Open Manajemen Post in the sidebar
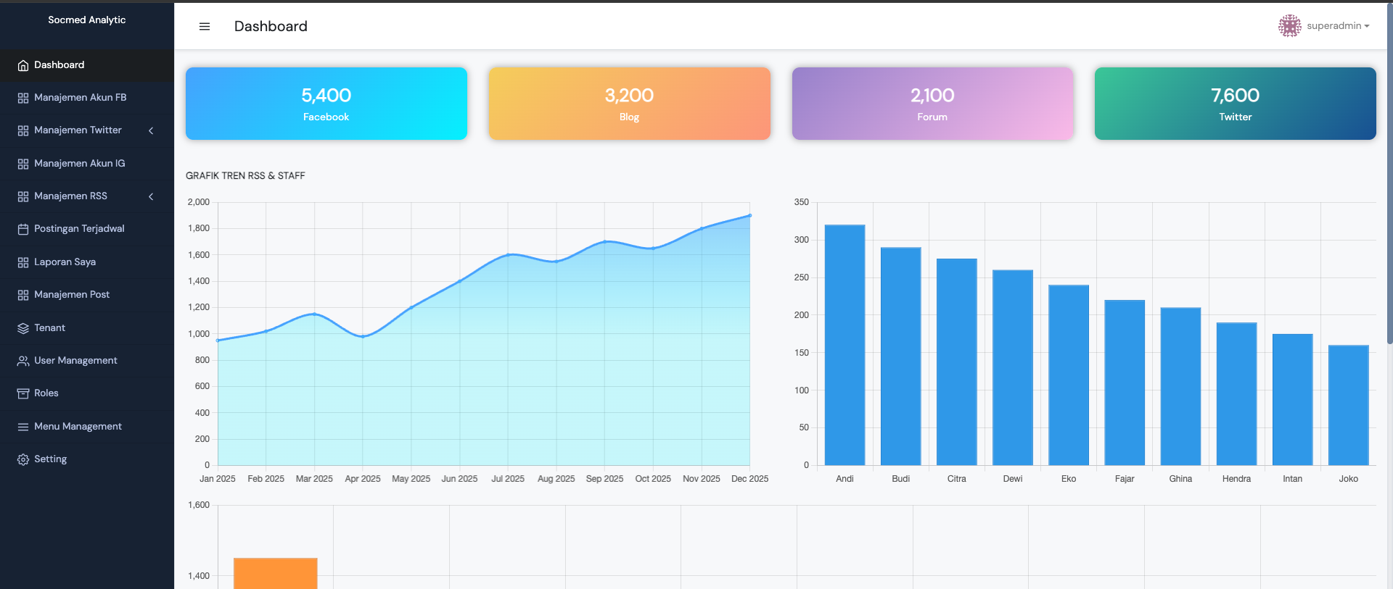The width and height of the screenshot is (1393, 589). click(71, 295)
